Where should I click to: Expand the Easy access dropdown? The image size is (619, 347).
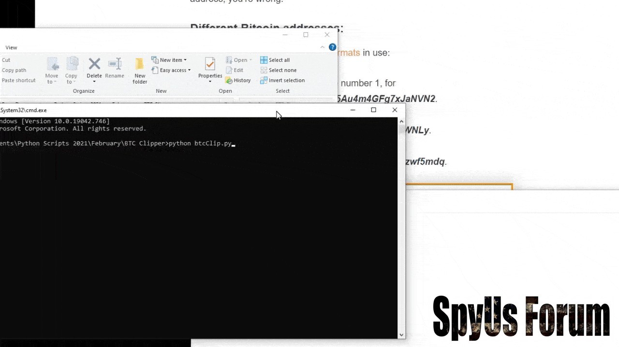(x=171, y=70)
